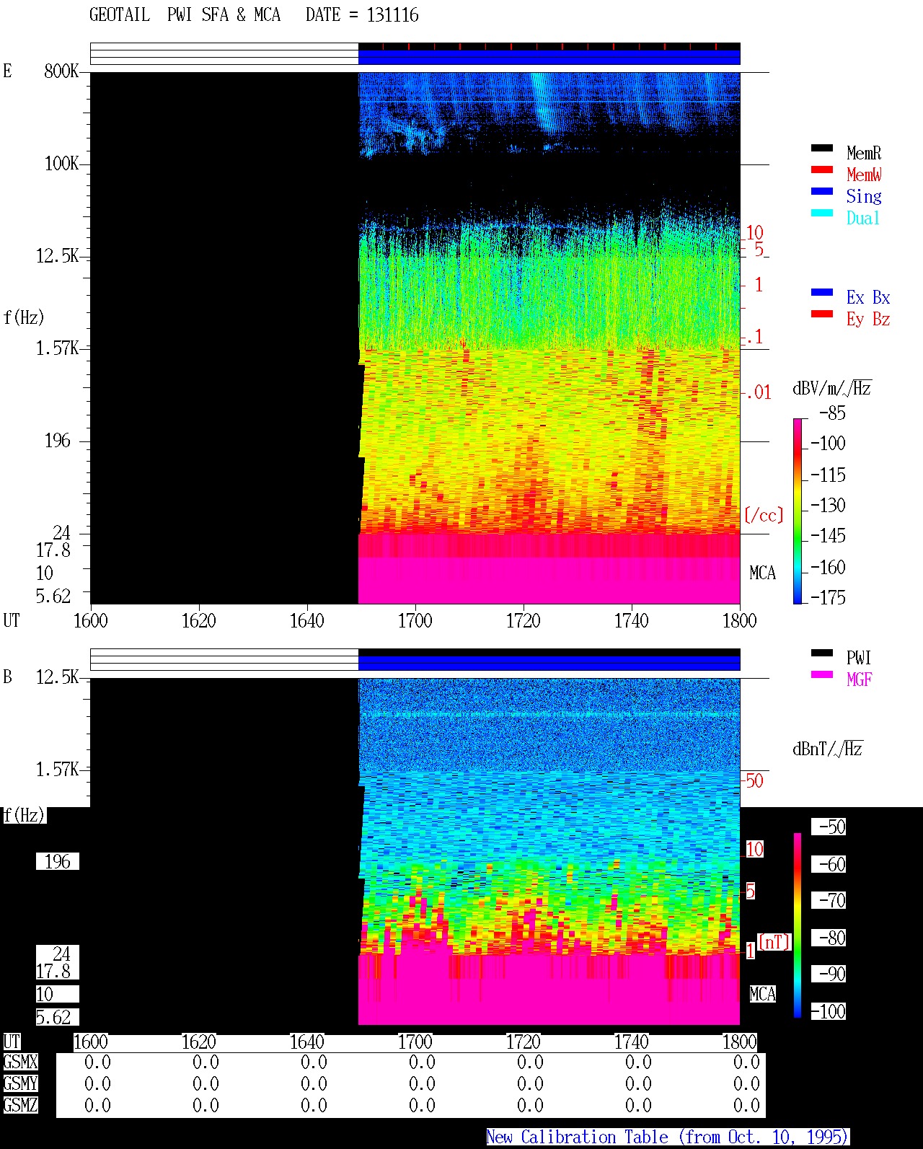Click the blue Sing legend swatch

point(822,191)
